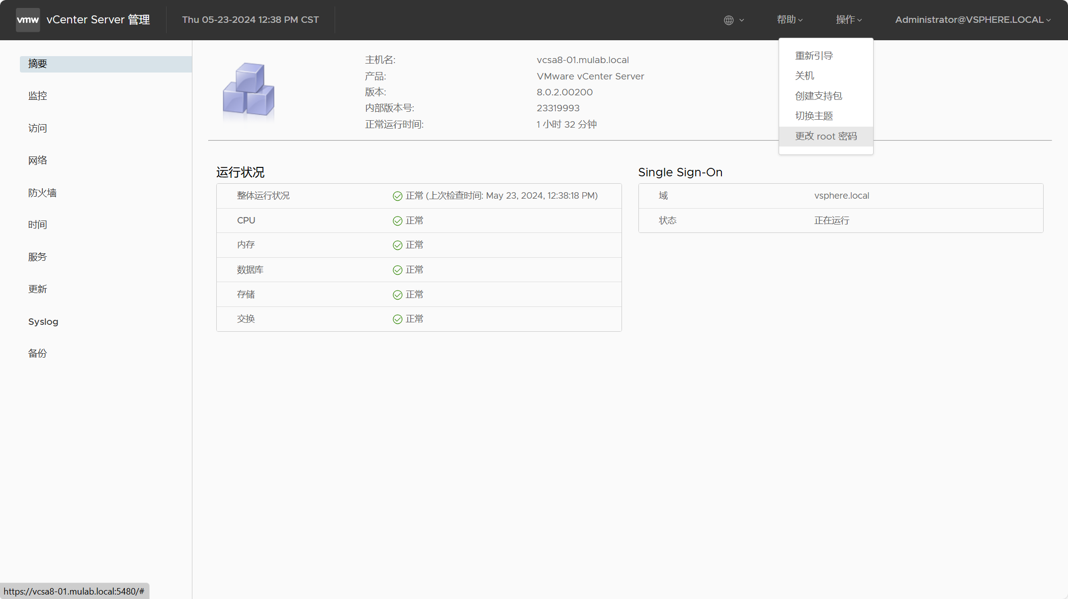Select 关机 from actions menu

826,75
